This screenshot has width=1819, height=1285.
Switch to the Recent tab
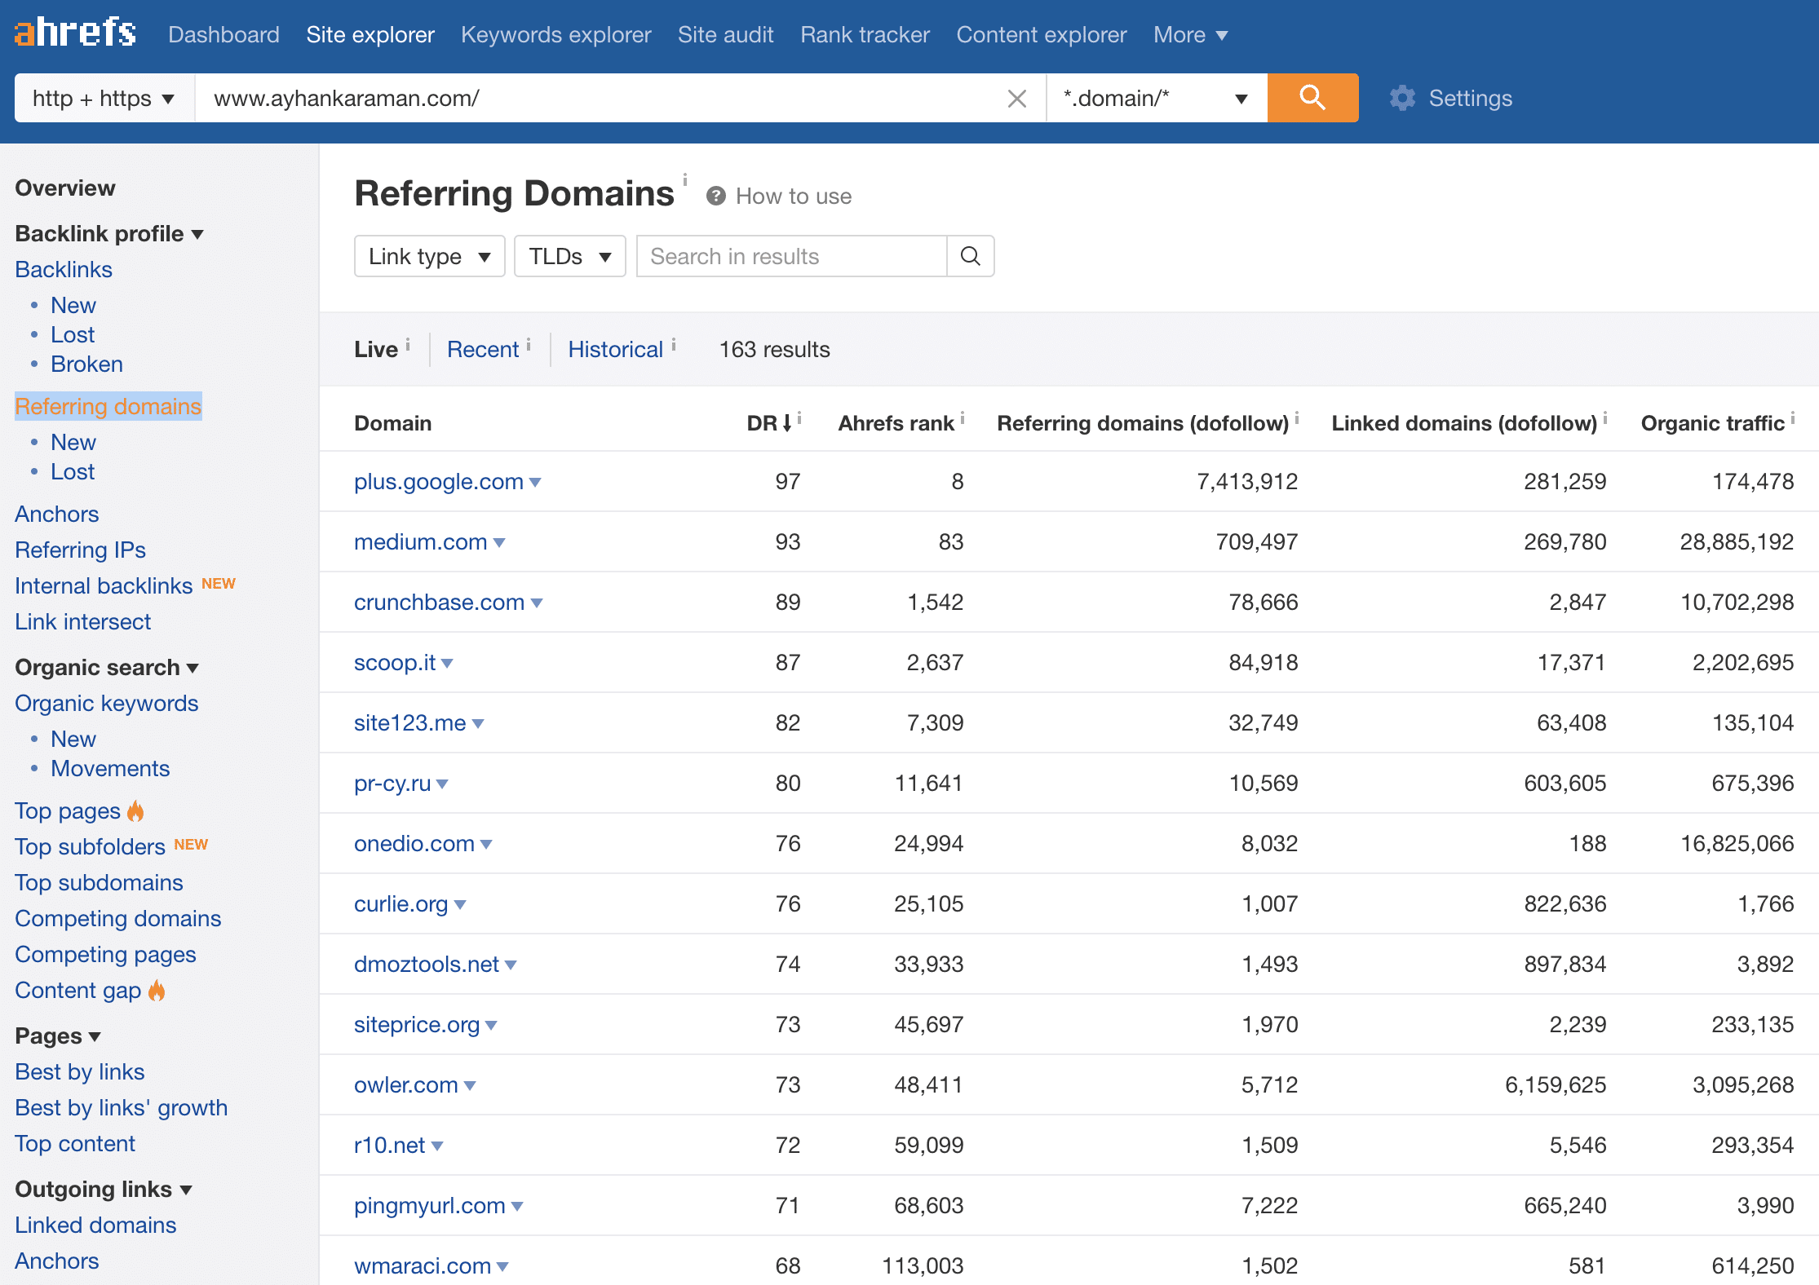point(483,349)
